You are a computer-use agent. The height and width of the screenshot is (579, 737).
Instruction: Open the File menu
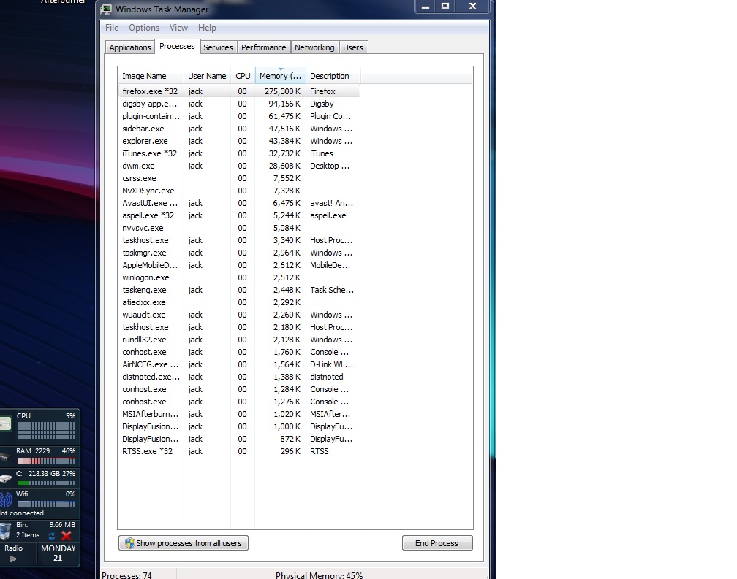pyautogui.click(x=112, y=28)
